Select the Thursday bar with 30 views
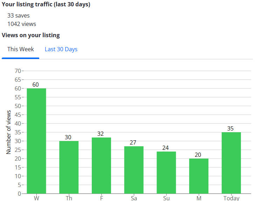255x201 pixels. click(69, 167)
